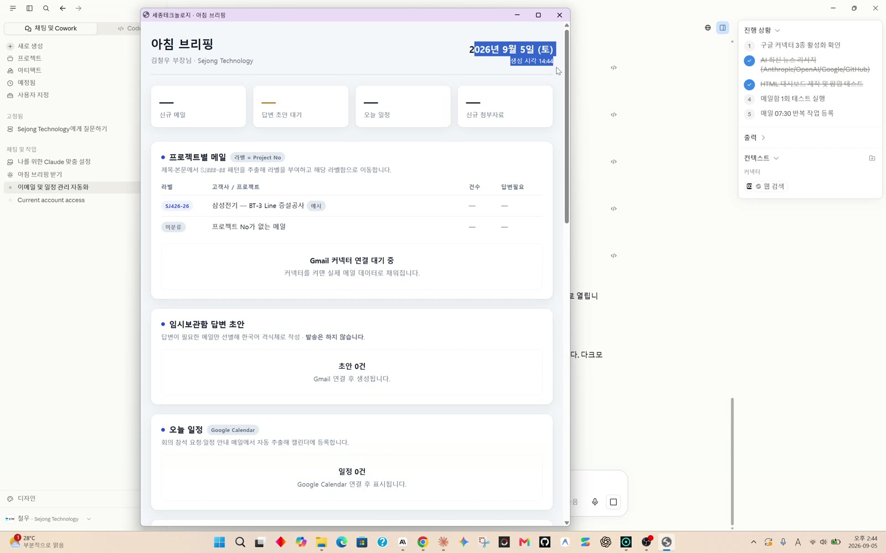This screenshot has width=886, height=553.
Task: Click the stop square button in the chat input
Action: 613,502
